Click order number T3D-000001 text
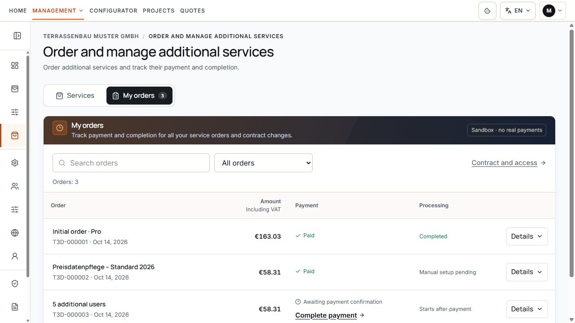575x323 pixels. pyautogui.click(x=70, y=242)
